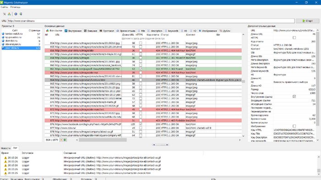Select row 858 with 301 Moved

[143, 58]
